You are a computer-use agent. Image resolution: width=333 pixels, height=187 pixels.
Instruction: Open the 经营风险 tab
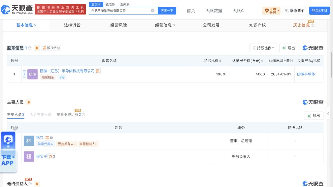(119, 25)
